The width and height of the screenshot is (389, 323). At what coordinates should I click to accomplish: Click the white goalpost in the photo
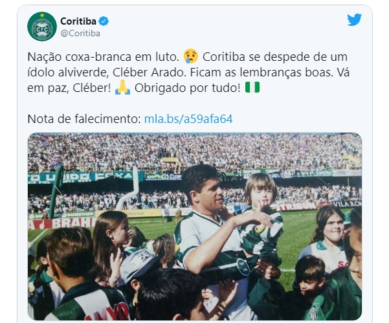coord(128,189)
